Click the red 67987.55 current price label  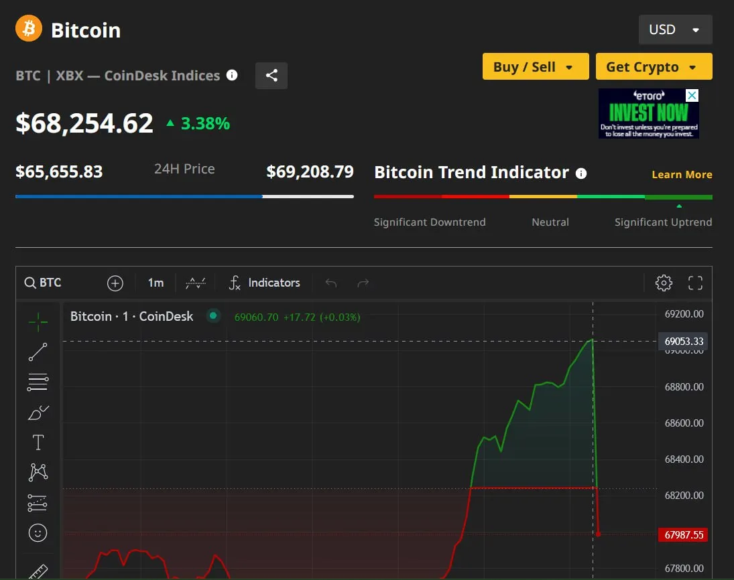click(x=684, y=534)
